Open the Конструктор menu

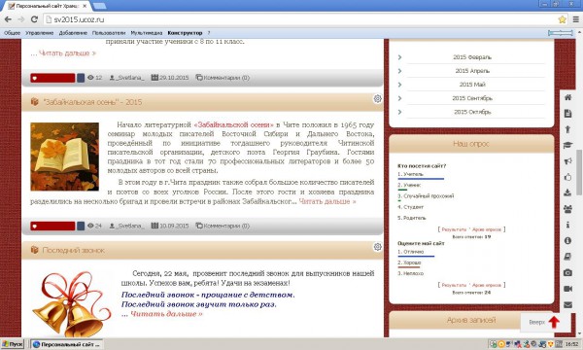point(185,33)
